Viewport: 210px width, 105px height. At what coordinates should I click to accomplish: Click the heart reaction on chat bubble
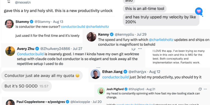click(199, 12)
